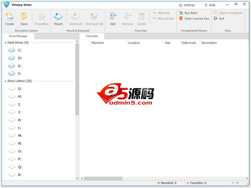Screen dimensions: 251x188
Task: Sort by the Size column header
Action: pos(172,43)
